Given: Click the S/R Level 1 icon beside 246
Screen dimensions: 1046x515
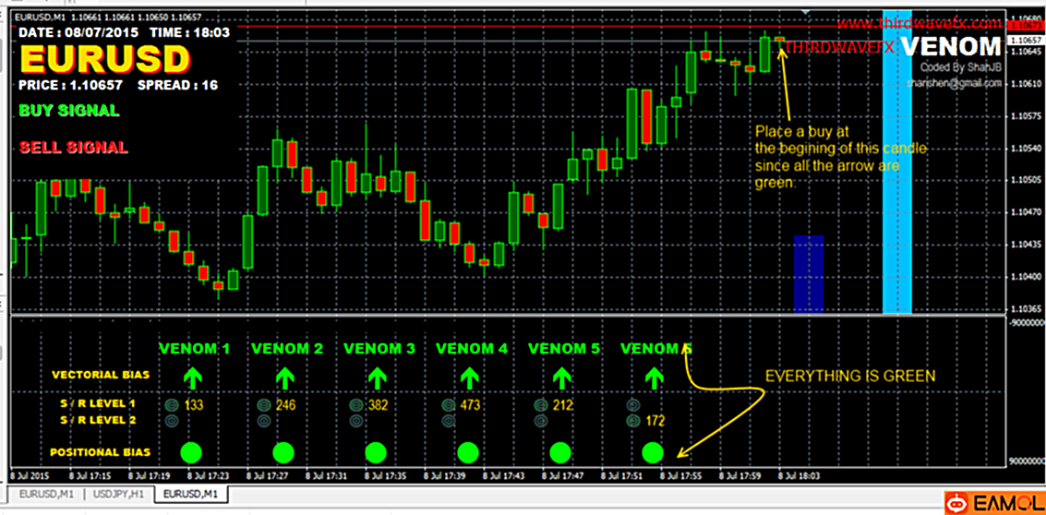Looking at the screenshot, I should coord(263,404).
